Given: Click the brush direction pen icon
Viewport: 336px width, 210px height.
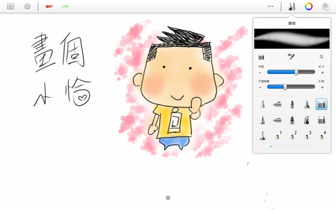Looking at the screenshot, I should click(x=291, y=56).
